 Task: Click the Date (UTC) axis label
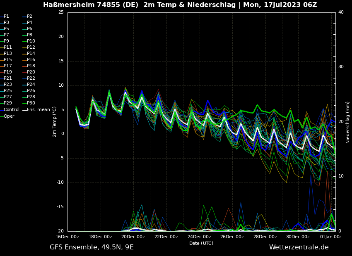(x=201, y=243)
